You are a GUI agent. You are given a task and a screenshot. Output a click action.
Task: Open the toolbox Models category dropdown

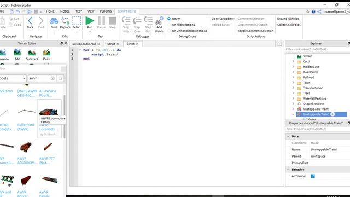click(13, 78)
